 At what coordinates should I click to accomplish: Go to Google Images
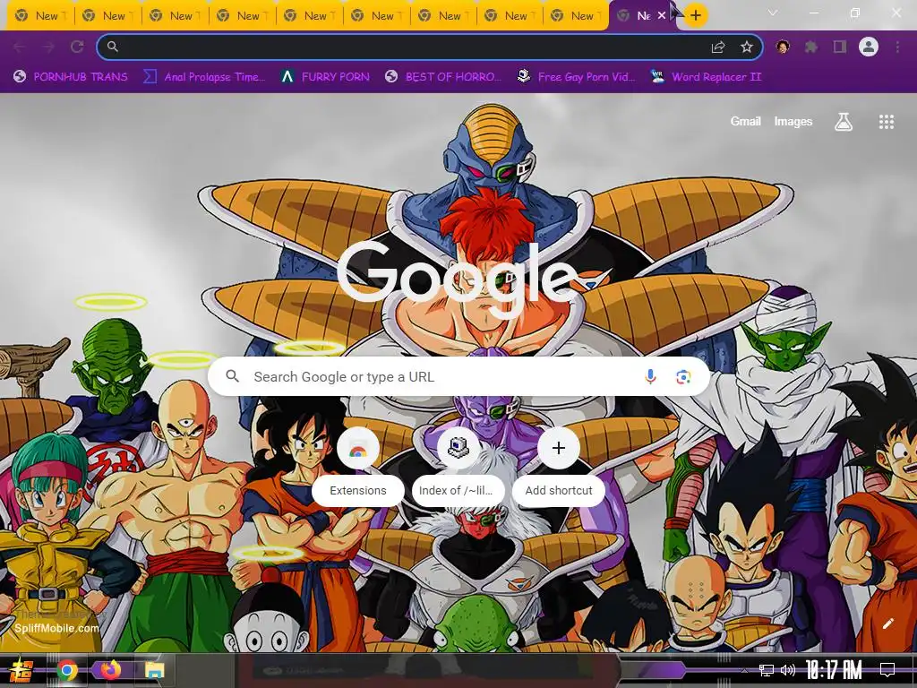pos(793,122)
